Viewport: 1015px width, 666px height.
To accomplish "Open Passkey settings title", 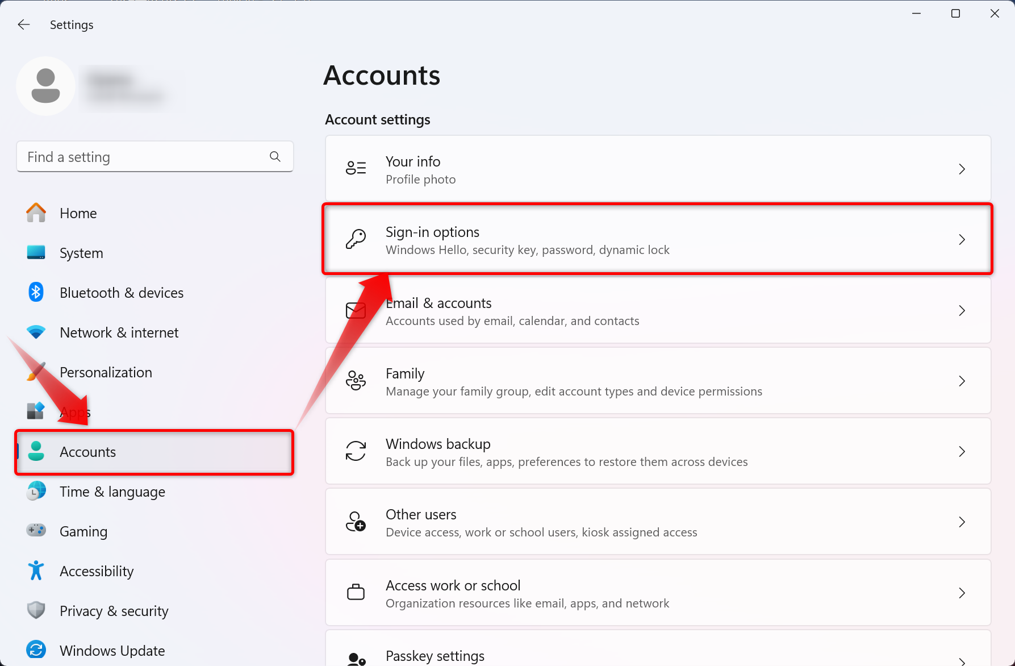I will point(435,656).
